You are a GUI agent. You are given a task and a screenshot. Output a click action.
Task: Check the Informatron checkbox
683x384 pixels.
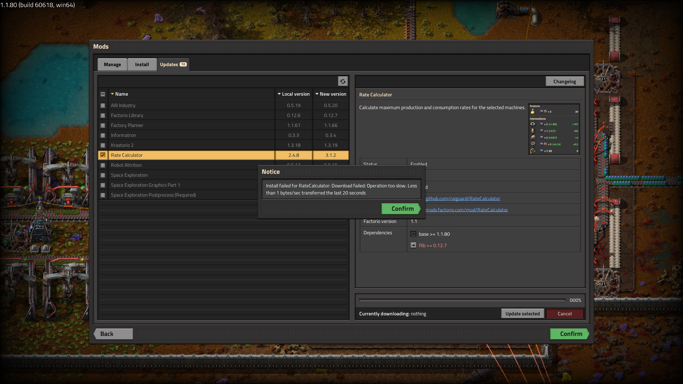click(x=103, y=135)
